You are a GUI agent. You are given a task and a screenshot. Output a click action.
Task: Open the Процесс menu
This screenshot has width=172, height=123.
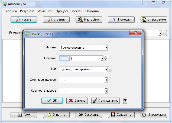coord(62,11)
